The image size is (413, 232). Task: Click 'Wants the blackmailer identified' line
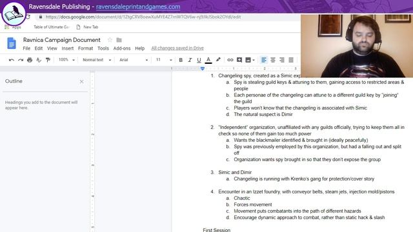point(301,140)
